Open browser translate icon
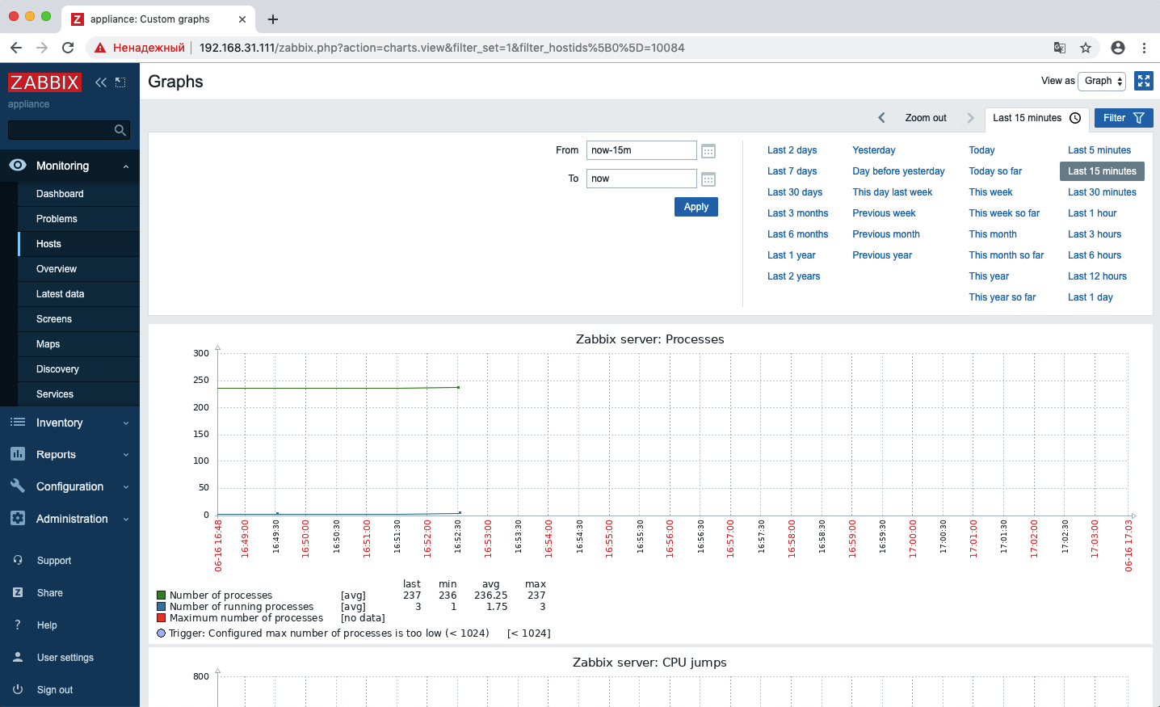 click(1060, 48)
